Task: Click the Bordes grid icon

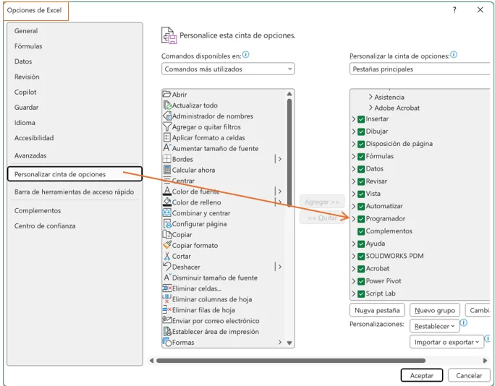Action: pos(166,158)
